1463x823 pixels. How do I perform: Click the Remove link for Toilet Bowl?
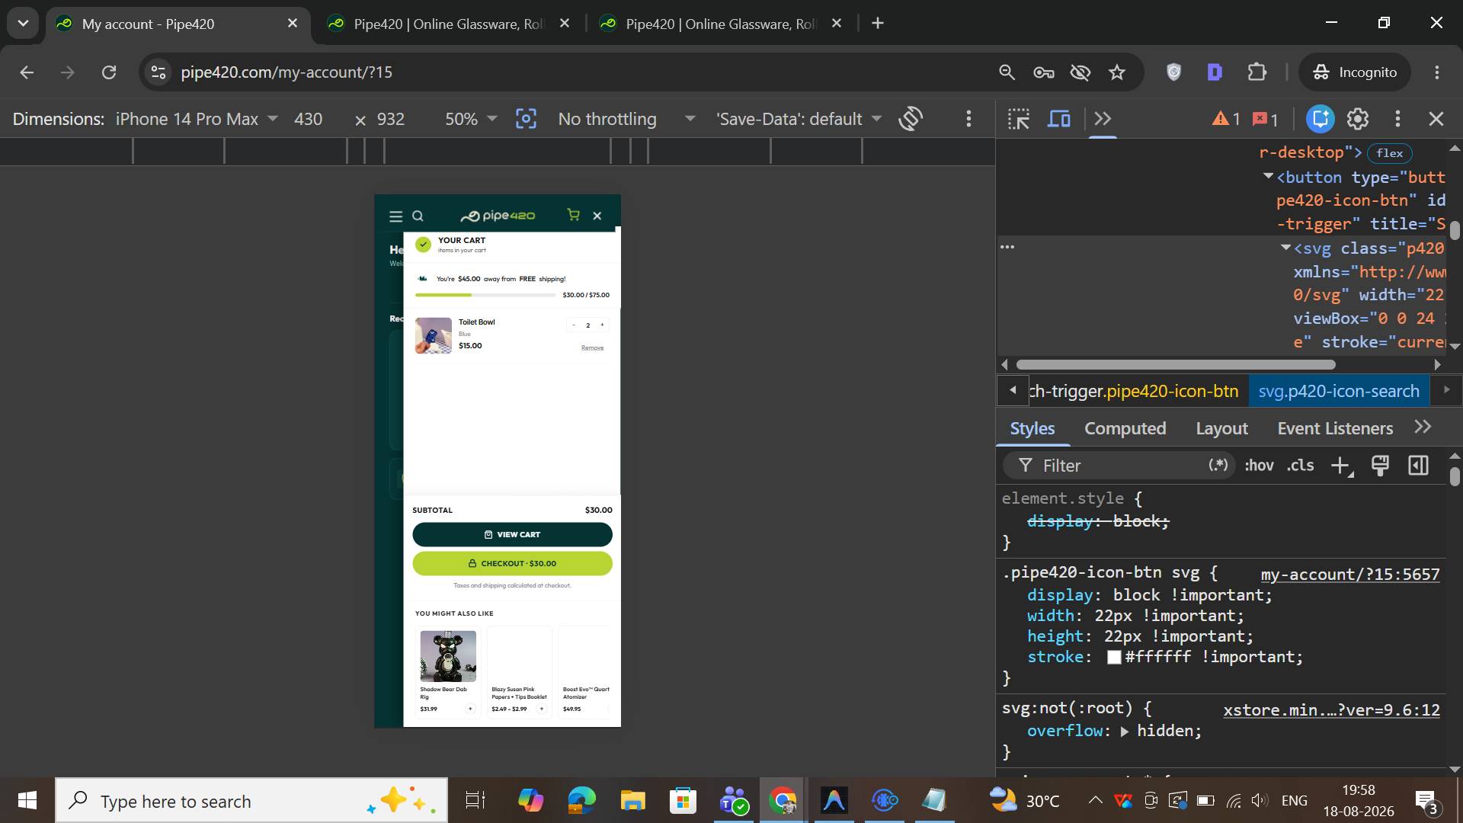592,347
